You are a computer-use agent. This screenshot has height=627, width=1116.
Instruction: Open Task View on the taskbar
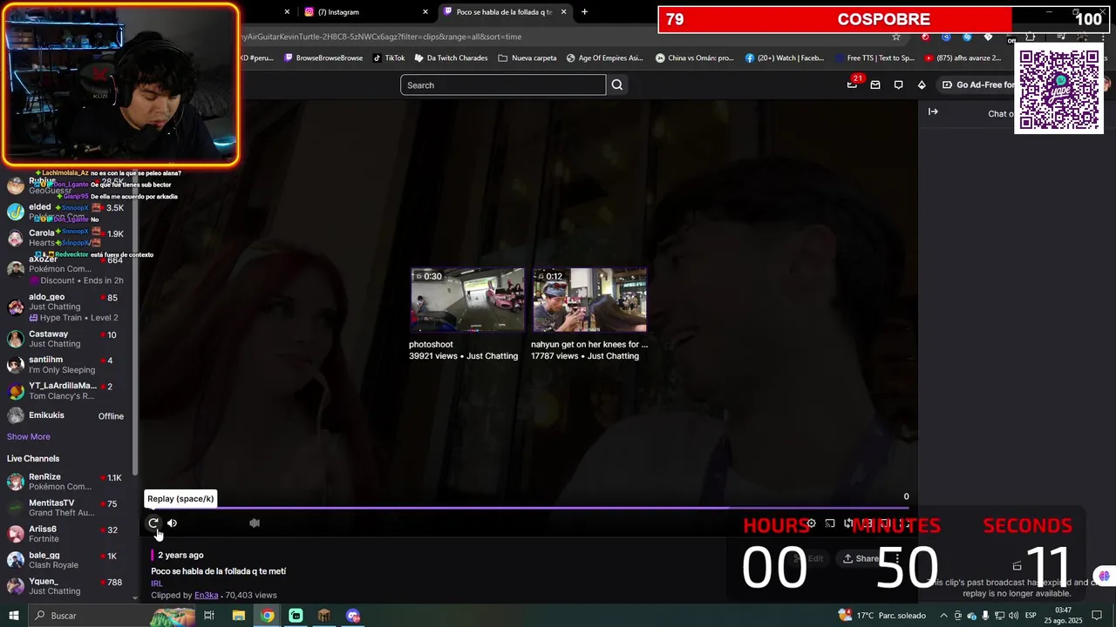pos(209,616)
